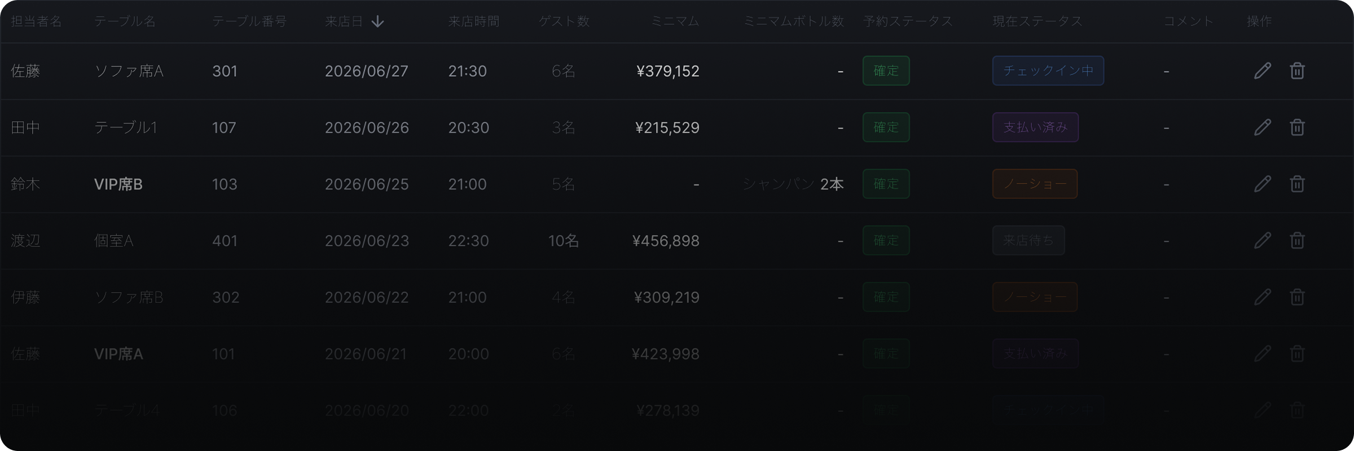1354x451 pixels.
Task: Open the 支払い済み status for テーブル1
Action: click(x=1035, y=127)
